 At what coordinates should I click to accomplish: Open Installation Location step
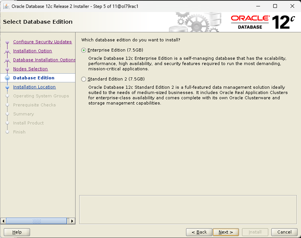point(34,87)
